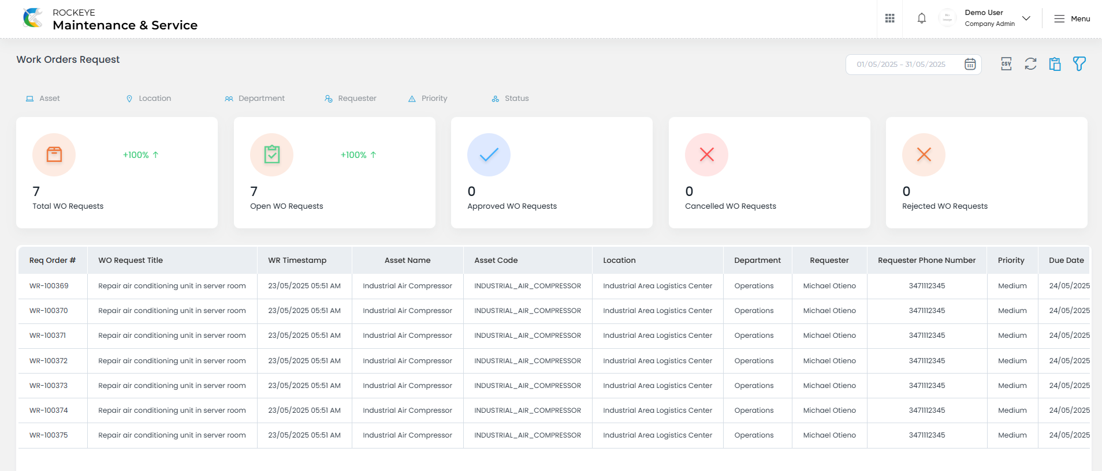The height and width of the screenshot is (471, 1102).
Task: Click the Maintenance & Service header title
Action: (x=125, y=25)
